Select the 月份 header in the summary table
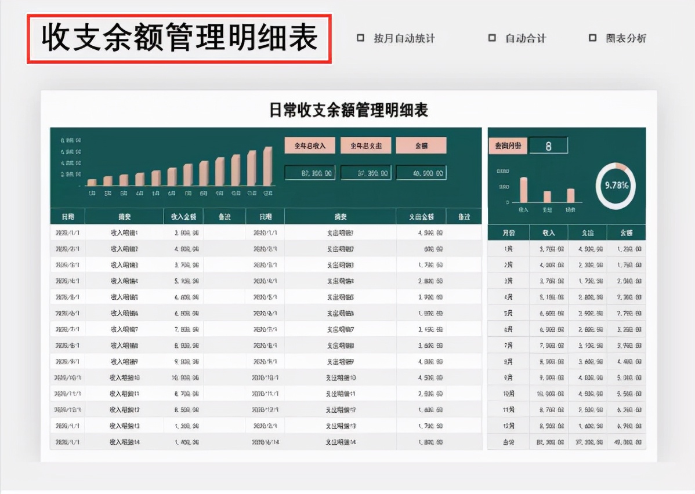This screenshot has height=494, width=695. click(508, 232)
